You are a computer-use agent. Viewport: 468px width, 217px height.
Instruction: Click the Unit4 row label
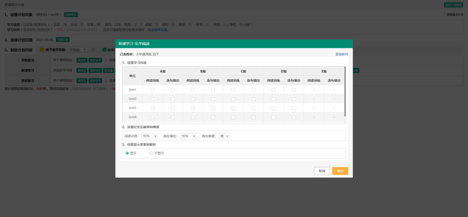pos(133,117)
